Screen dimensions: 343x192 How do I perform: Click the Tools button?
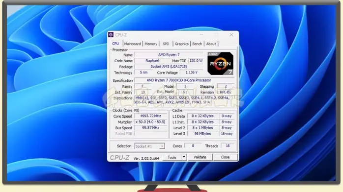pyautogui.click(x=172, y=157)
